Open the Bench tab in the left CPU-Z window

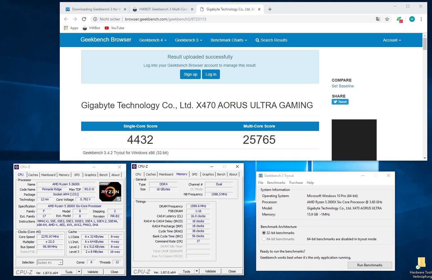pos(103,175)
